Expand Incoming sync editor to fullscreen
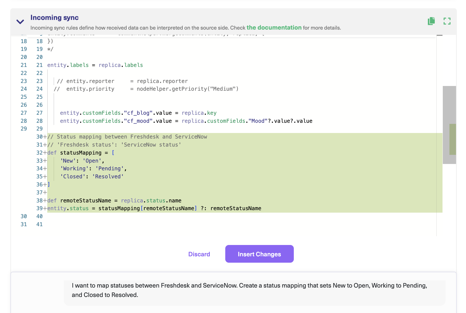The width and height of the screenshot is (466, 313). (x=447, y=21)
